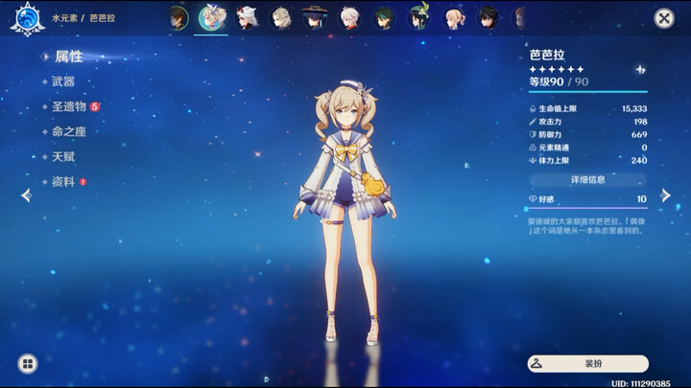Open the four-square grid menu icon

[27, 364]
